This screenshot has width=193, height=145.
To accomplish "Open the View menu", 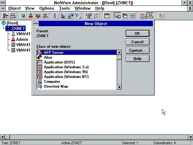I will (30, 8).
